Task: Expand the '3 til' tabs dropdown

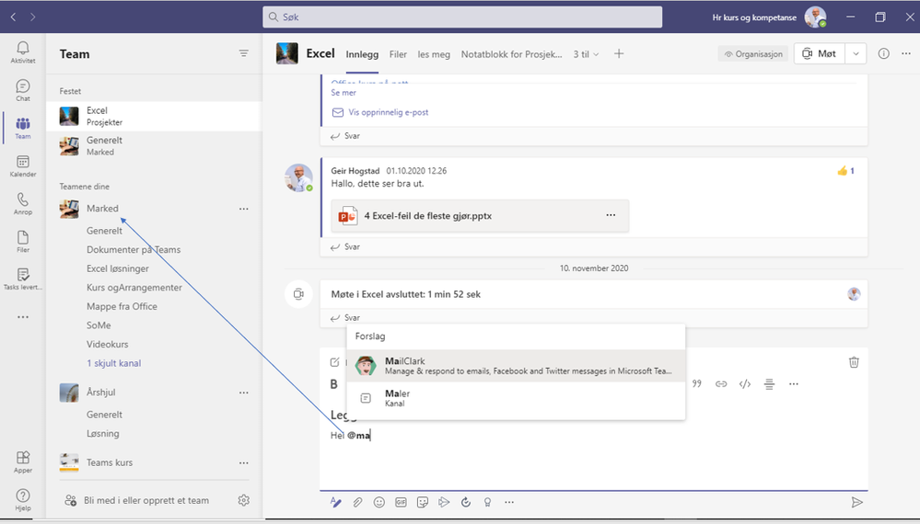Action: [x=586, y=54]
